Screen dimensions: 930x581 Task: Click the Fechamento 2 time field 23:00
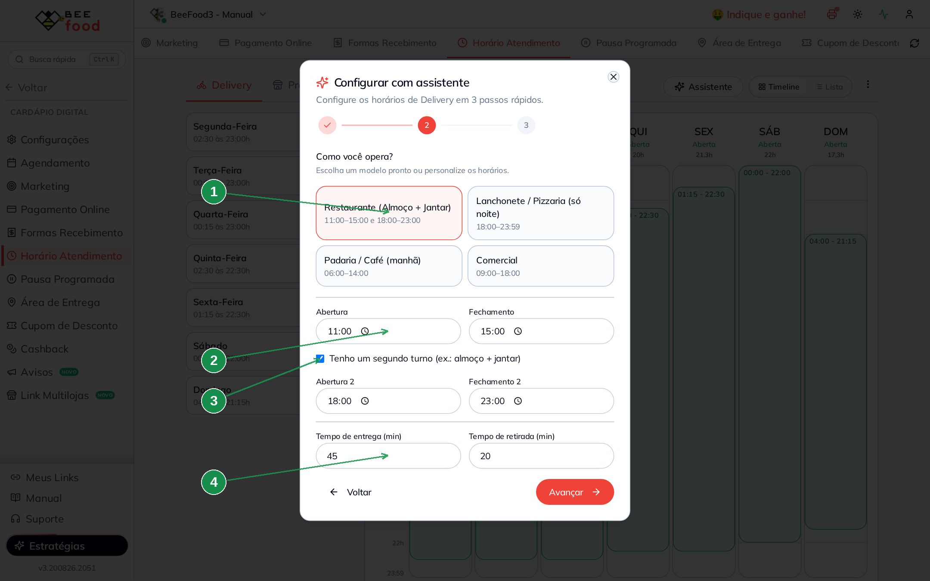(541, 401)
